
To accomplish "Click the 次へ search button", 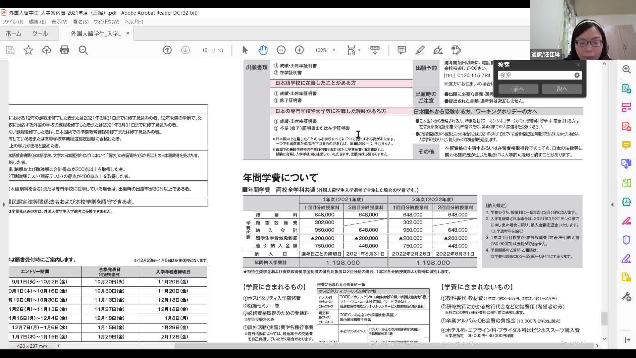I will (x=562, y=89).
